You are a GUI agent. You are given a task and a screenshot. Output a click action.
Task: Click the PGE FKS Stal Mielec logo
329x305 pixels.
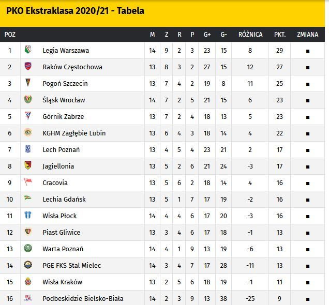click(x=28, y=265)
